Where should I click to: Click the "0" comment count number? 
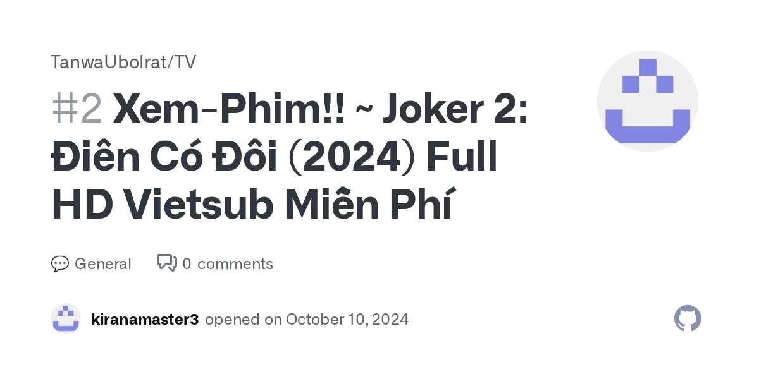(x=187, y=264)
